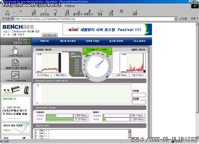The image size is (199, 144).
Task: Open the Help menu in the menu bar
Action: pyautogui.click(x=70, y=6)
